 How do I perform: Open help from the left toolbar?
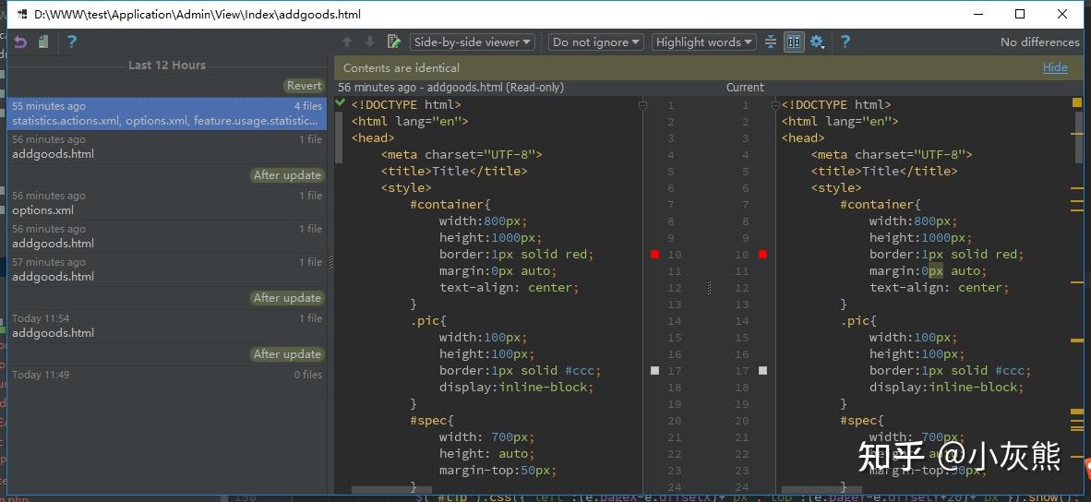click(71, 42)
